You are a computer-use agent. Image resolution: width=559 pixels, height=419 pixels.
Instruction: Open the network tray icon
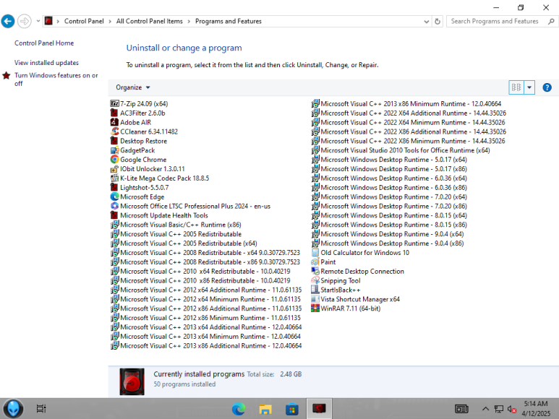click(499, 409)
